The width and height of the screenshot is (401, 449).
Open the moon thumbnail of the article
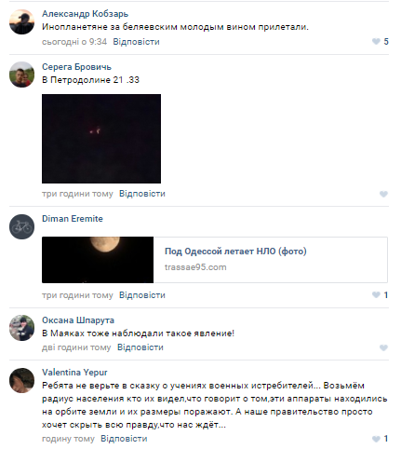[98, 260]
